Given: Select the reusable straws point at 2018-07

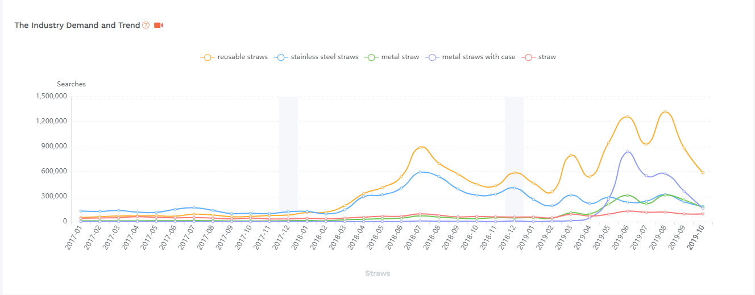Looking at the screenshot, I should click(x=420, y=147).
